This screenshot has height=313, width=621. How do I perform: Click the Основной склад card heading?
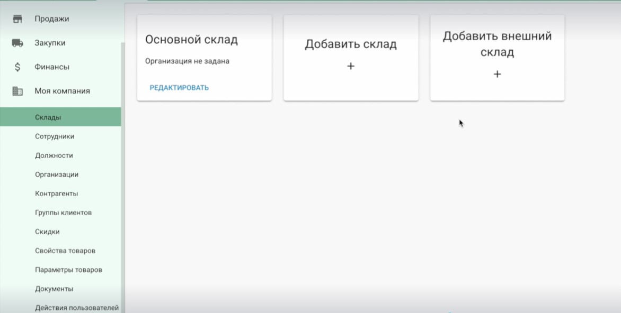[191, 40]
